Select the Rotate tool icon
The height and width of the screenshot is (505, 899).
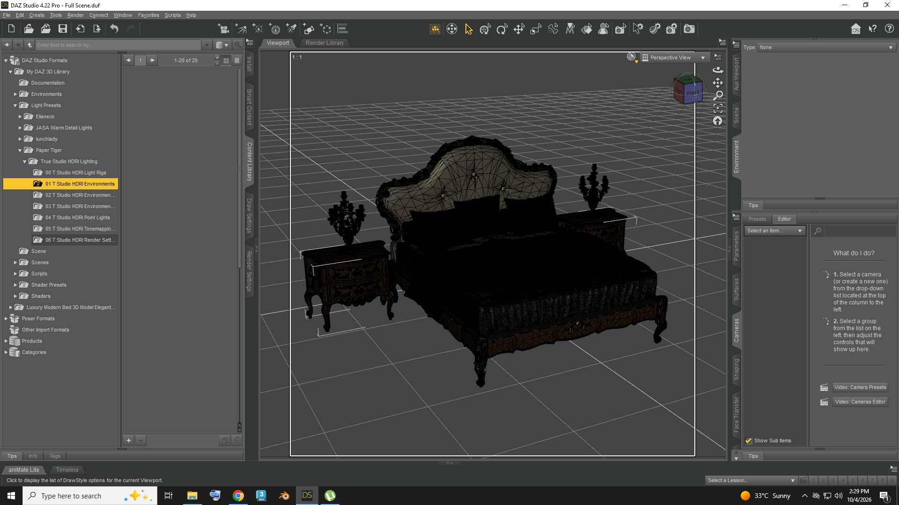pos(502,29)
